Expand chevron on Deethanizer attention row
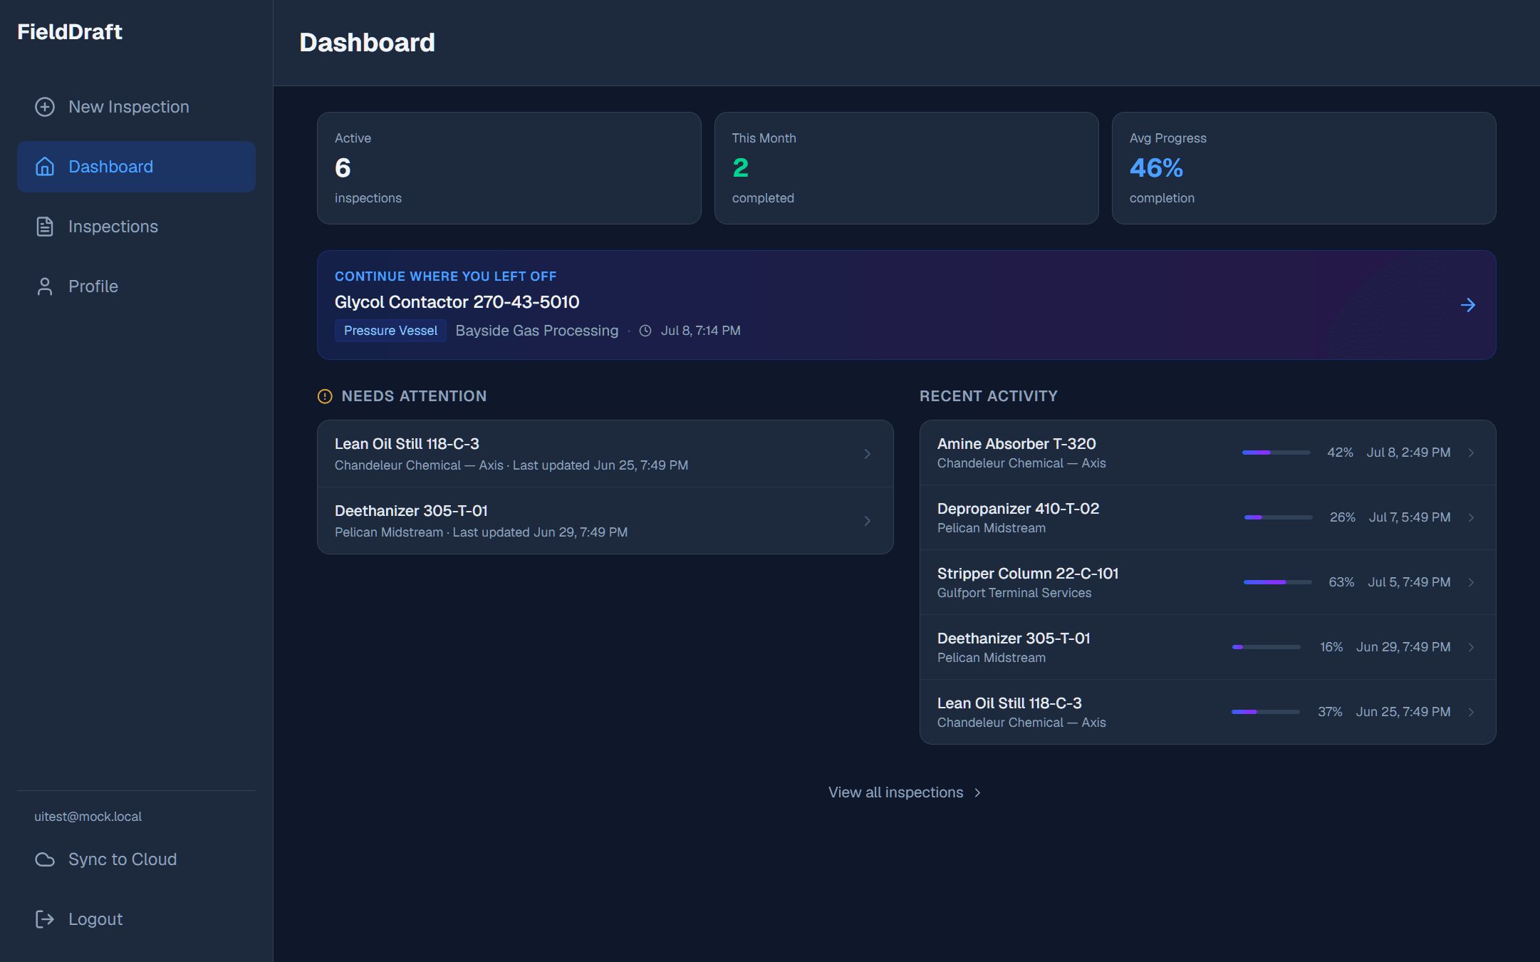The width and height of the screenshot is (1540, 962). coord(868,521)
